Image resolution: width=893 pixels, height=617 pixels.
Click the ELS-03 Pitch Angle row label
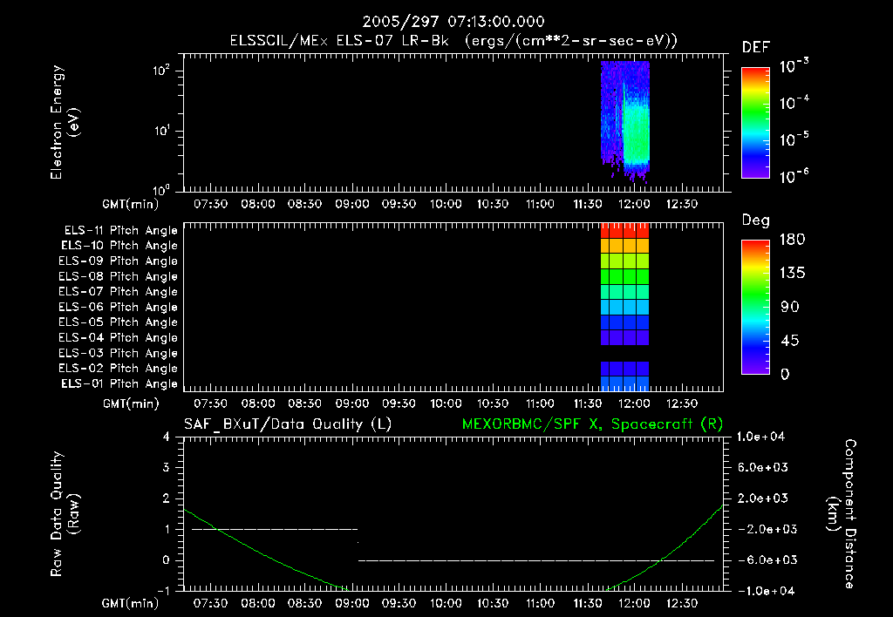tap(118, 353)
